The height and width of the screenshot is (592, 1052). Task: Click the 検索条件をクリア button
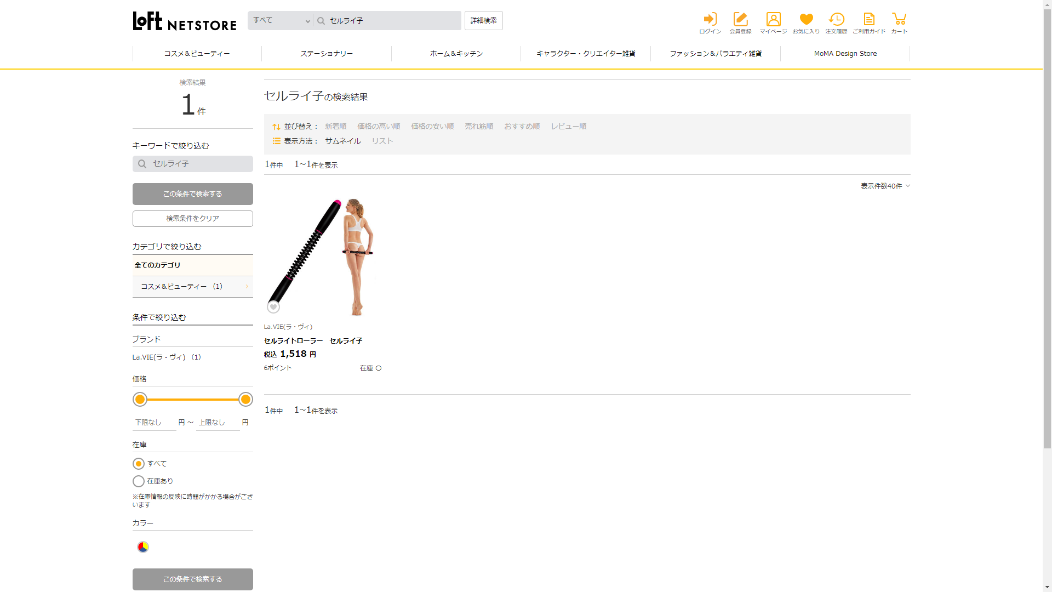pyautogui.click(x=192, y=219)
